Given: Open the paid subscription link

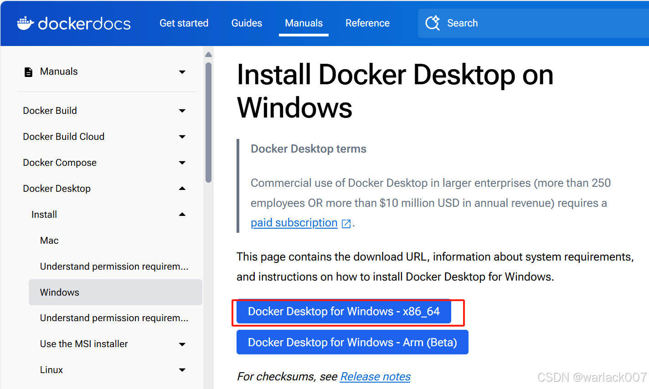Looking at the screenshot, I should [x=294, y=223].
